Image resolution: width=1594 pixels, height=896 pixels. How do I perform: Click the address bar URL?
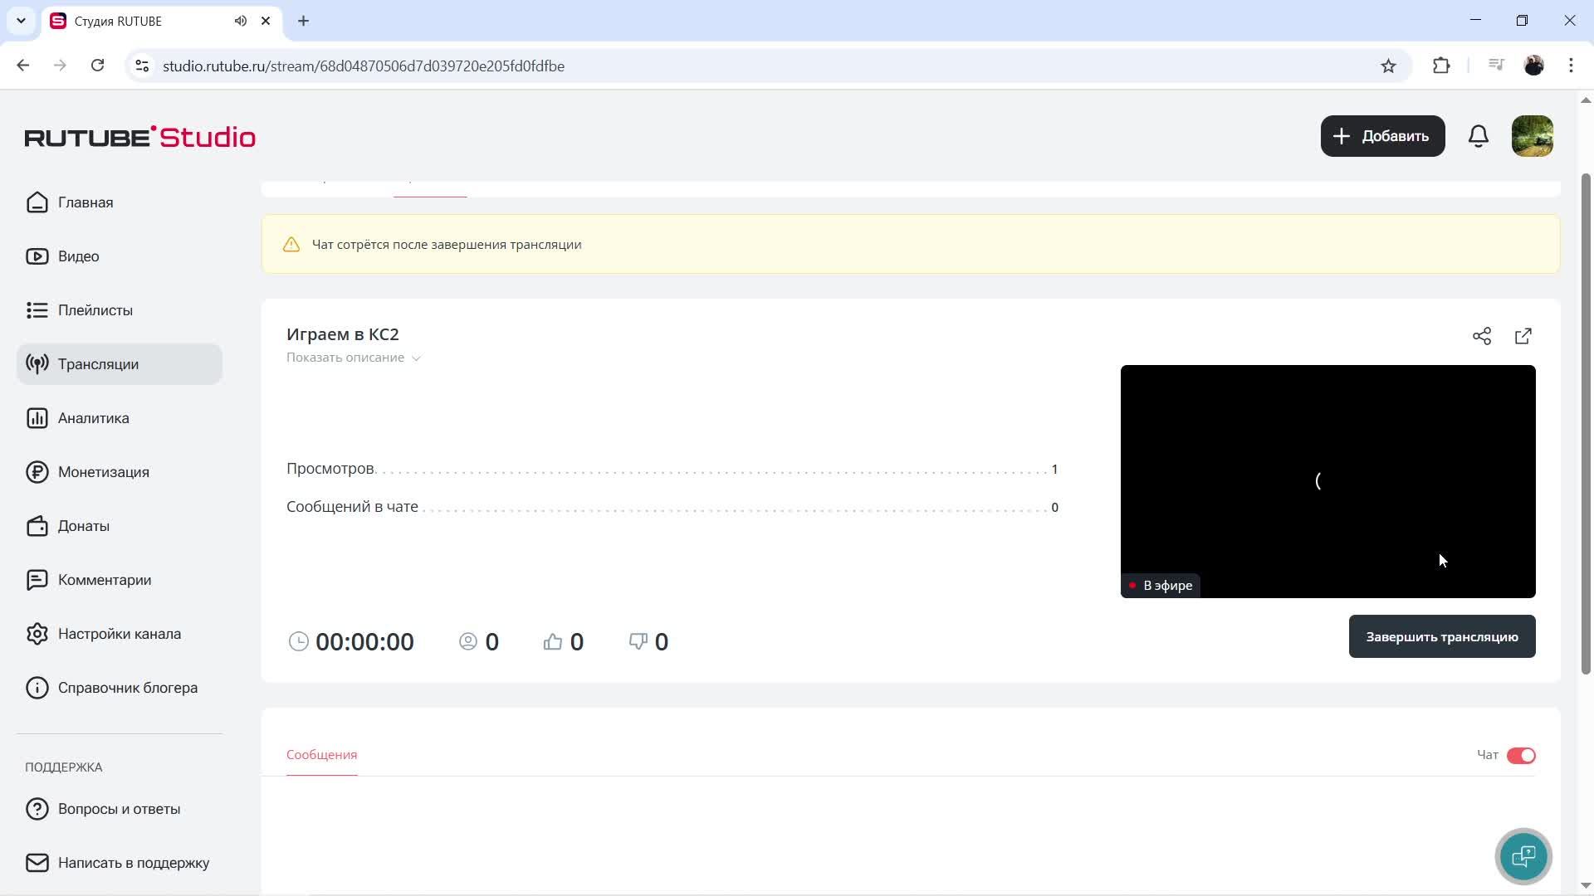click(364, 66)
